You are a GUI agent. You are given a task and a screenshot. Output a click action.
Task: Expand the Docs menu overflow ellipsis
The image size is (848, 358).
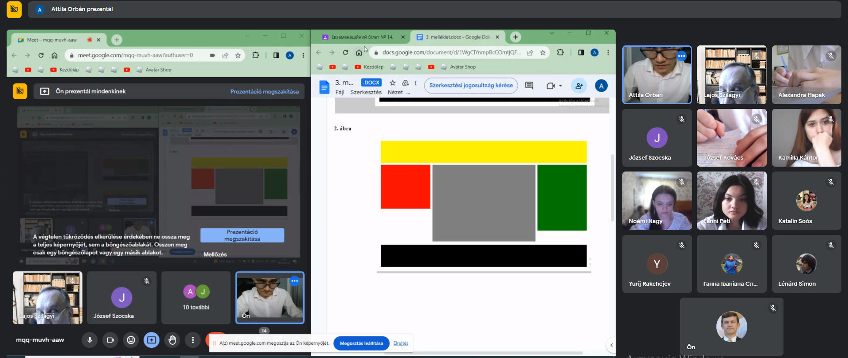click(408, 93)
